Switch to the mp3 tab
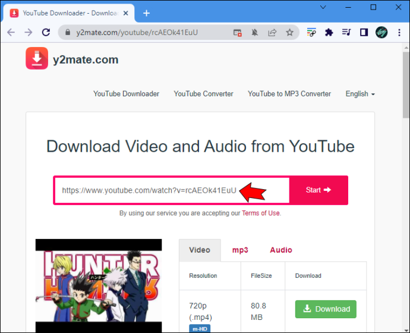Image resolution: width=410 pixels, height=333 pixels. point(240,250)
